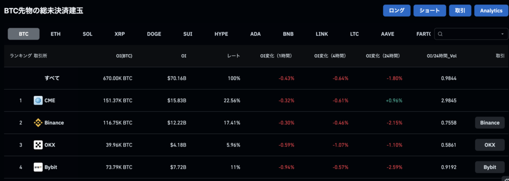Click the Bybit logo icon
The image size is (509, 181).
pyautogui.click(x=38, y=167)
